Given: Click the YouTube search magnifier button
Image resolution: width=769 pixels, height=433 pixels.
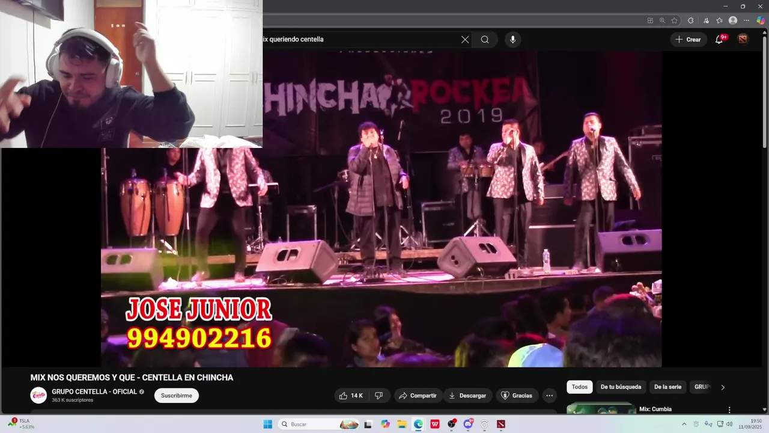Looking at the screenshot, I should click(485, 40).
